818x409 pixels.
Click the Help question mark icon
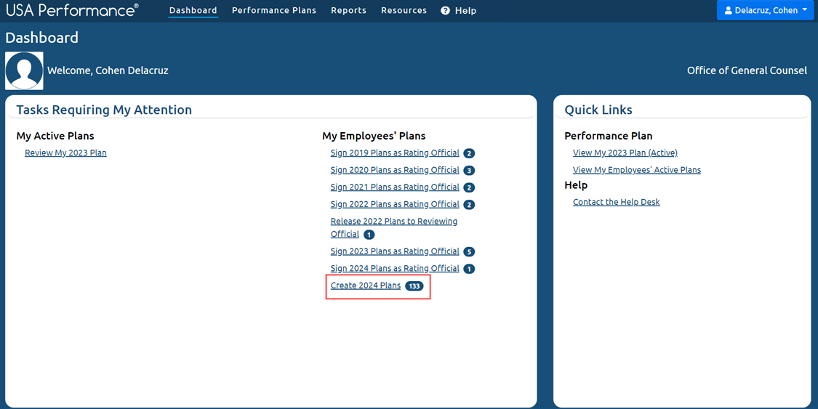coord(445,10)
